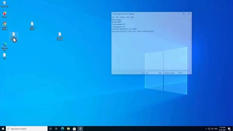Screen dimensions: 233x131
Task: Open the volume icon in system tray
Action: [212, 129]
